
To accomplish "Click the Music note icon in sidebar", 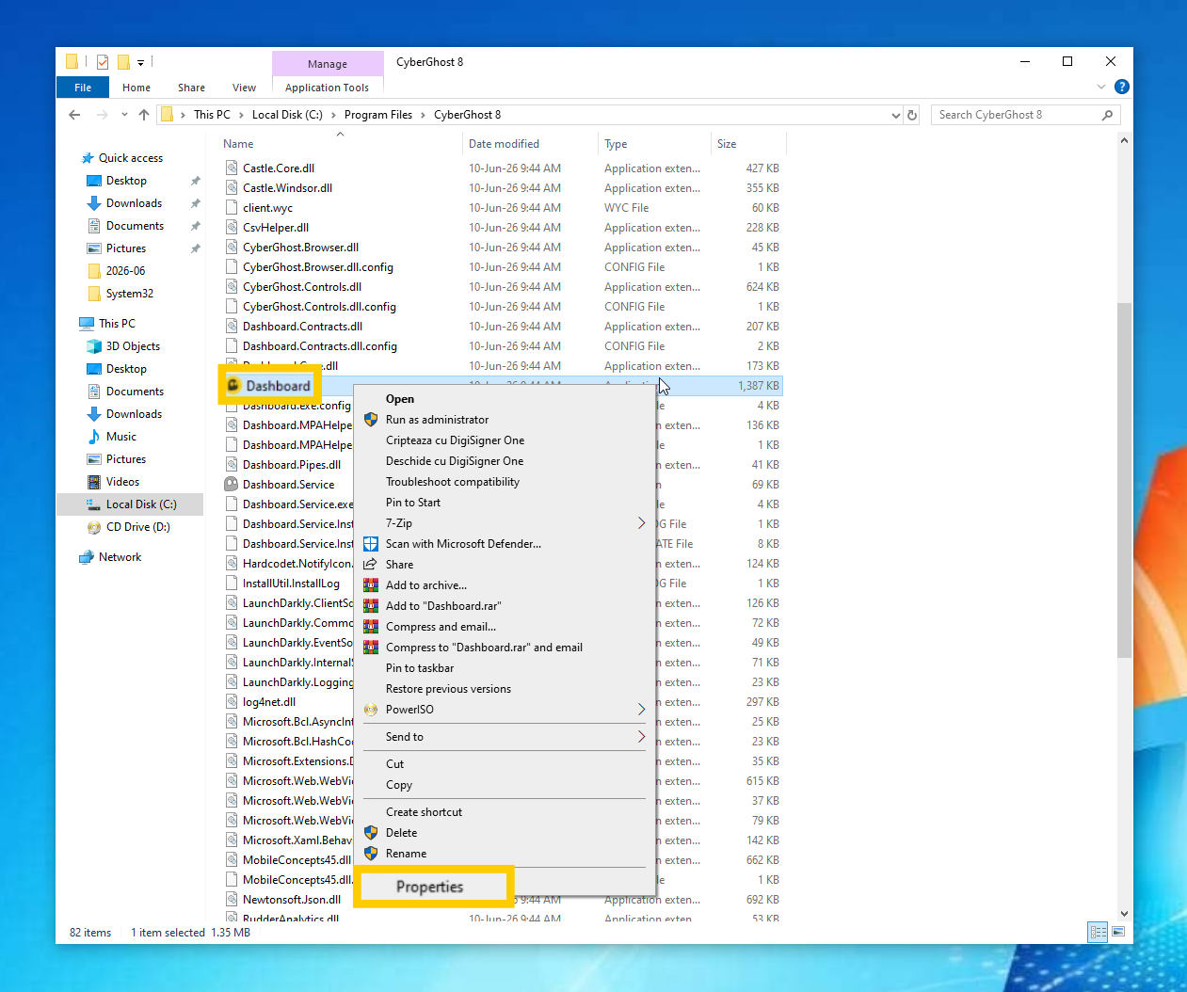I will point(94,437).
